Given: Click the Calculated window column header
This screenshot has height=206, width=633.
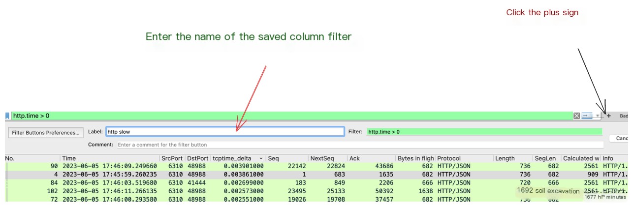Looking at the screenshot, I should point(581,158).
